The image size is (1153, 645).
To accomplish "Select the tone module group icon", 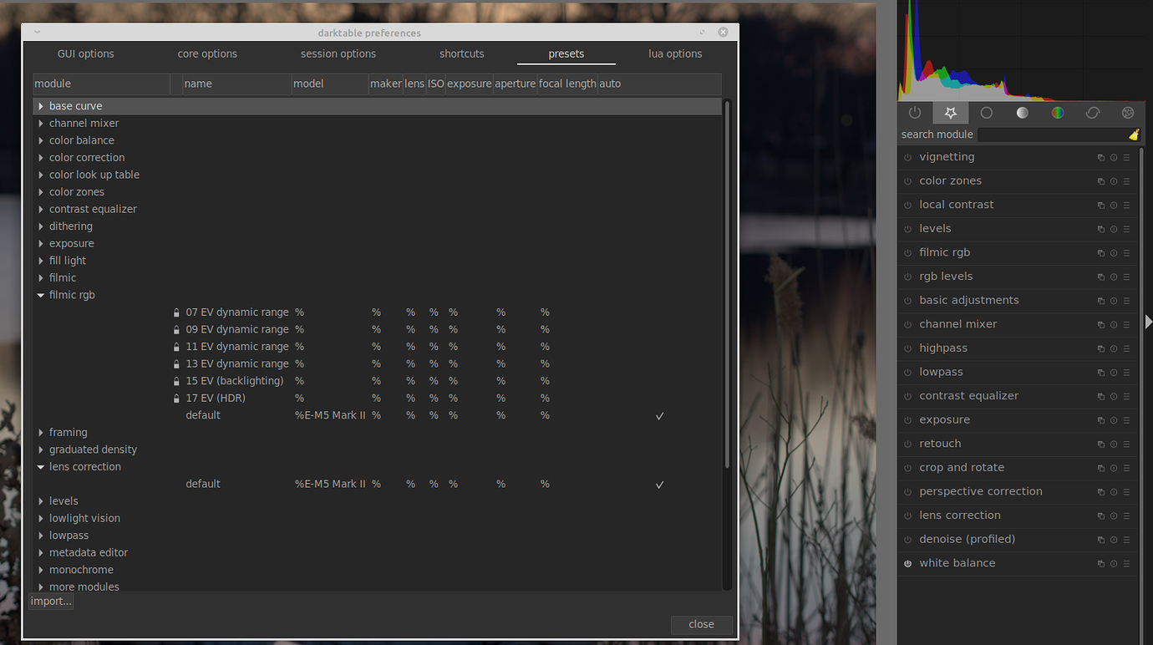I will tap(1022, 113).
